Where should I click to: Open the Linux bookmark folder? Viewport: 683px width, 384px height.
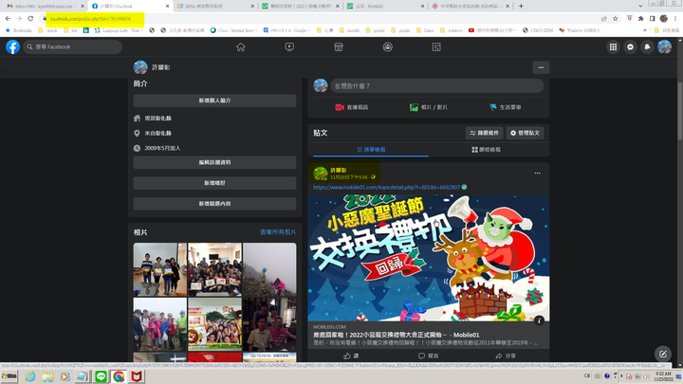click(x=425, y=30)
